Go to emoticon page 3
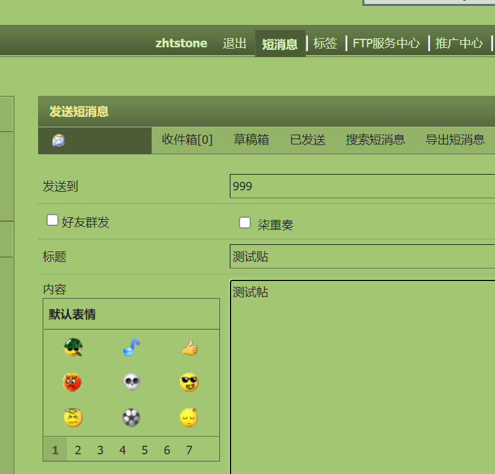Viewport: 495px width, 474px height. coord(100,450)
